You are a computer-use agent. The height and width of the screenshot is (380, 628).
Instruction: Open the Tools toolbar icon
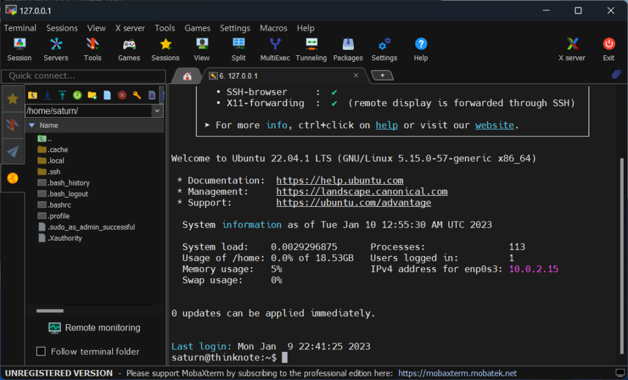coord(93,49)
